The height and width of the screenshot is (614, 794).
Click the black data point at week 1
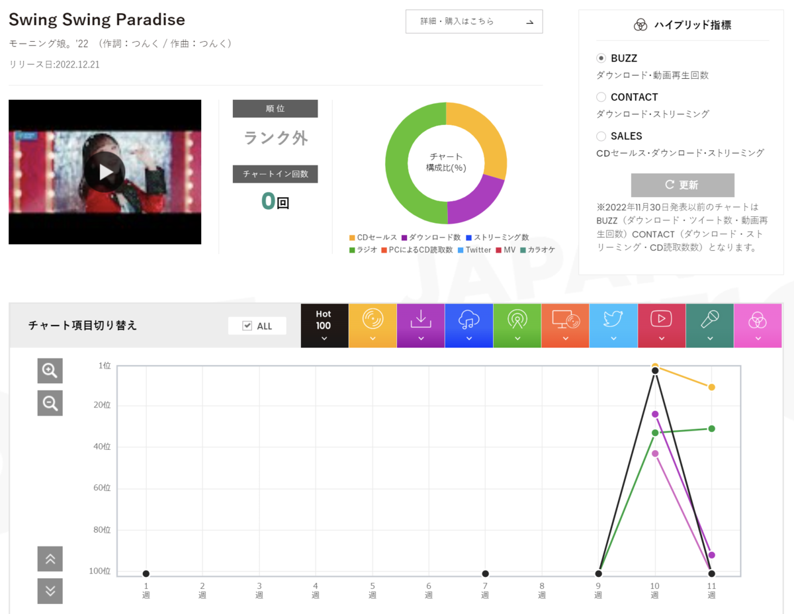coord(146,574)
